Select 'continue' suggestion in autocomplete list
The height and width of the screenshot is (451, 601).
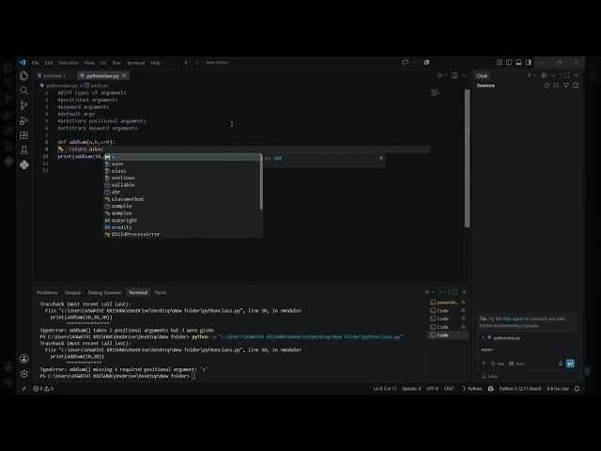pyautogui.click(x=183, y=178)
